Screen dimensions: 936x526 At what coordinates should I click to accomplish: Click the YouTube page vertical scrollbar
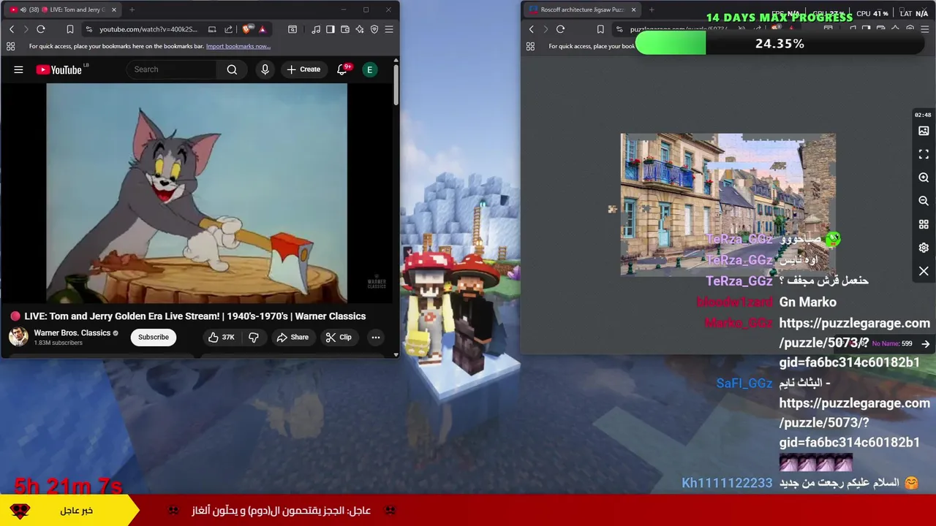(396, 84)
